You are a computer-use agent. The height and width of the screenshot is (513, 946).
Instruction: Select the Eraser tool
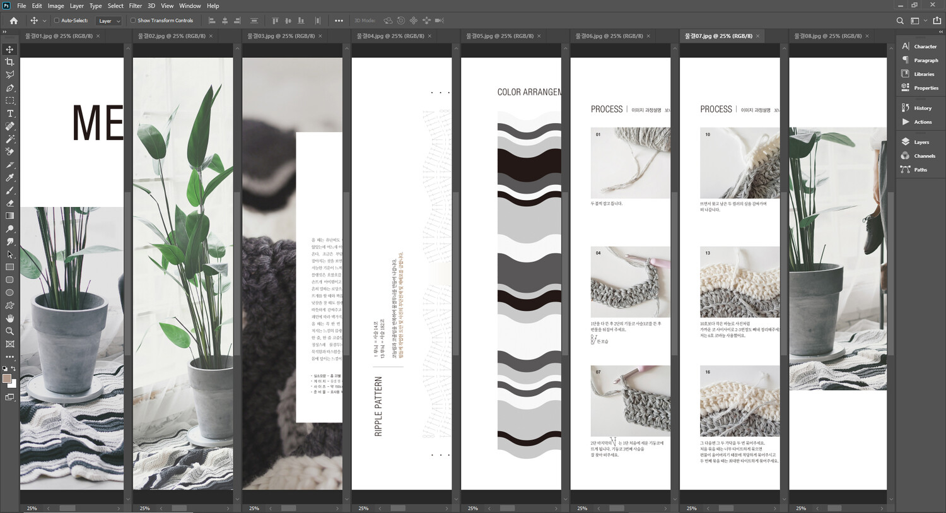pyautogui.click(x=9, y=203)
